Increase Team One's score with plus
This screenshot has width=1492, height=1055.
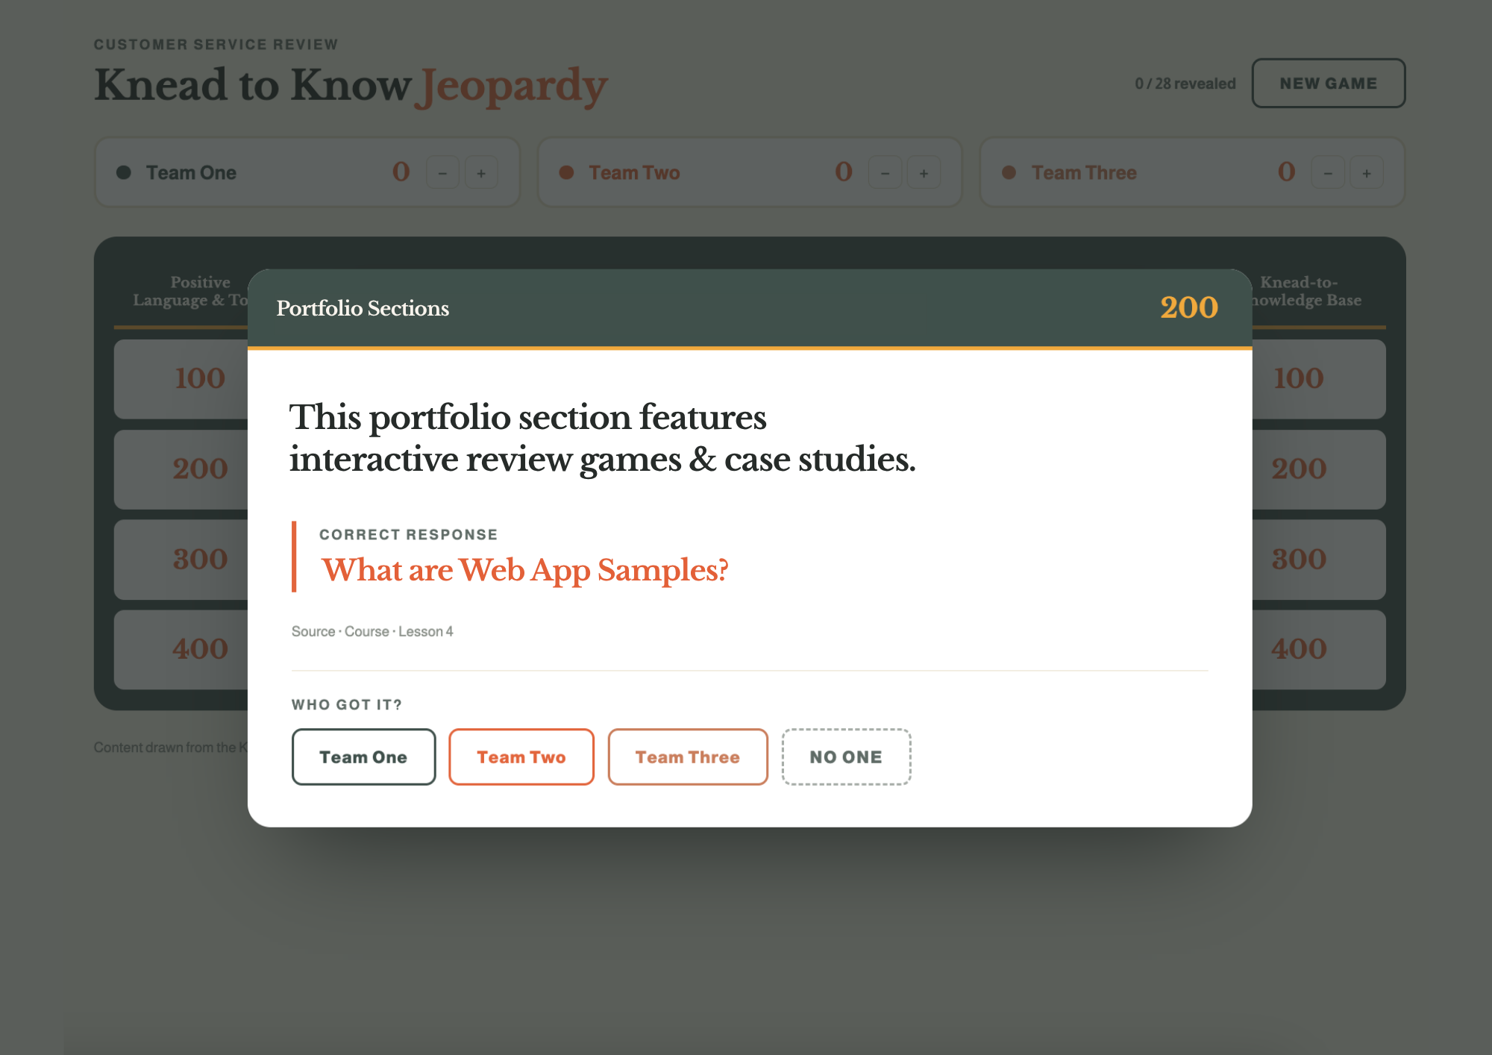point(481,172)
